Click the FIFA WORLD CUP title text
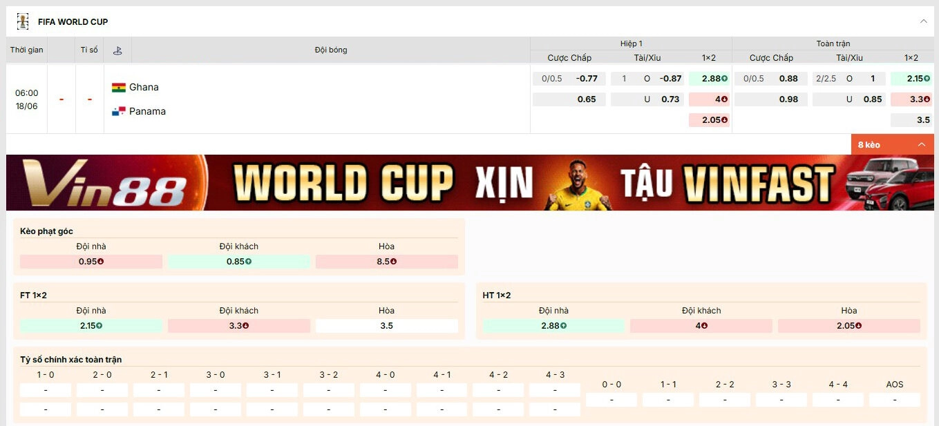The height and width of the screenshot is (426, 939). tap(73, 22)
